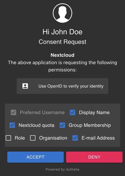Viewport: 125px width, 176px height.
Task: Click the 'Group Membership' label text
Action: 90,125
